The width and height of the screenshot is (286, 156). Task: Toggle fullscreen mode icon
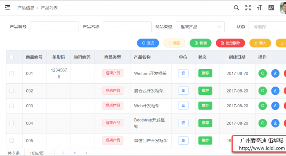pos(248,8)
